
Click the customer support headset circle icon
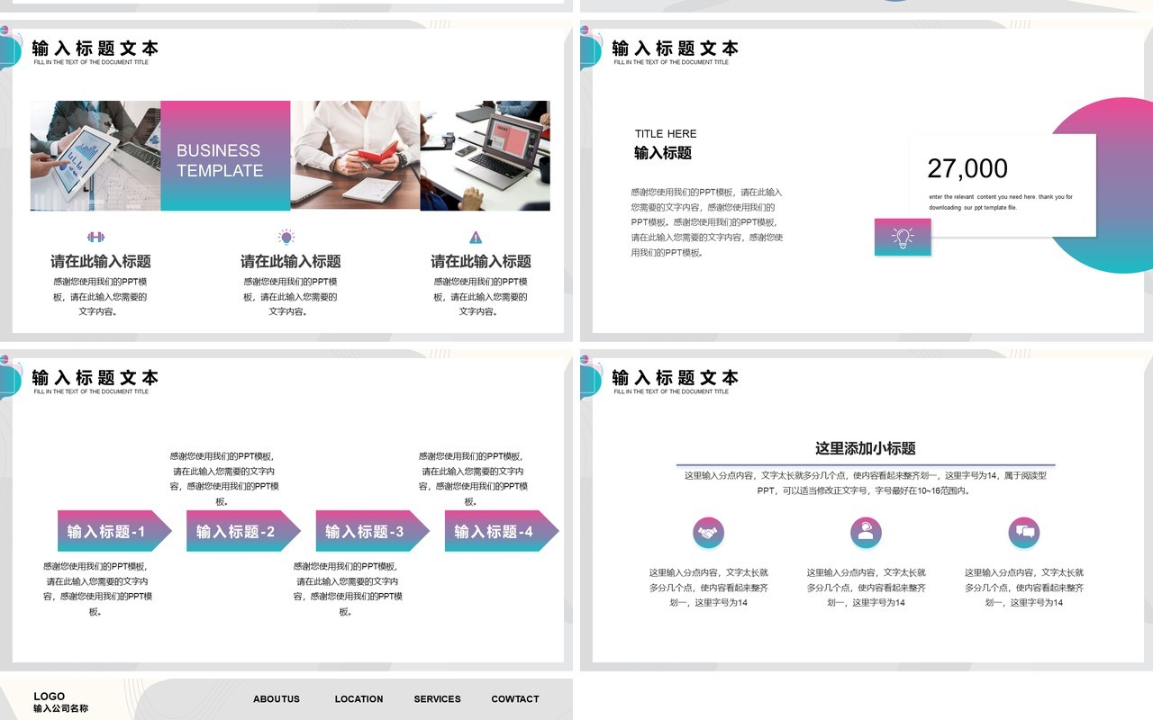[866, 532]
